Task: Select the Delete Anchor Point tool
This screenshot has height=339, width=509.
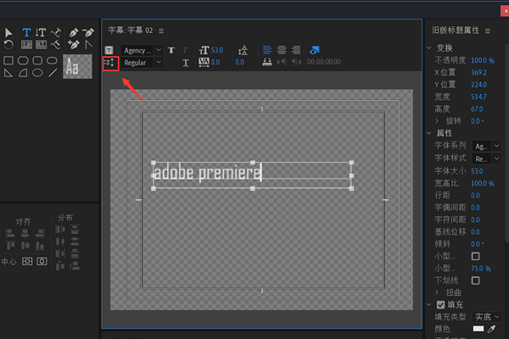Action: (x=88, y=32)
